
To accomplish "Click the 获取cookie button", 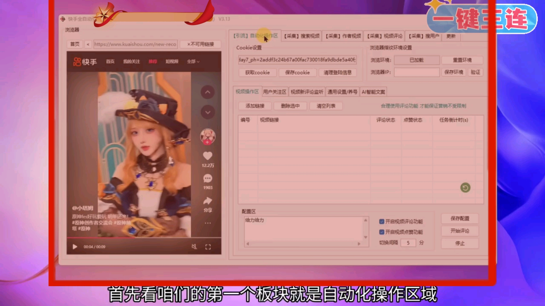I will click(257, 73).
